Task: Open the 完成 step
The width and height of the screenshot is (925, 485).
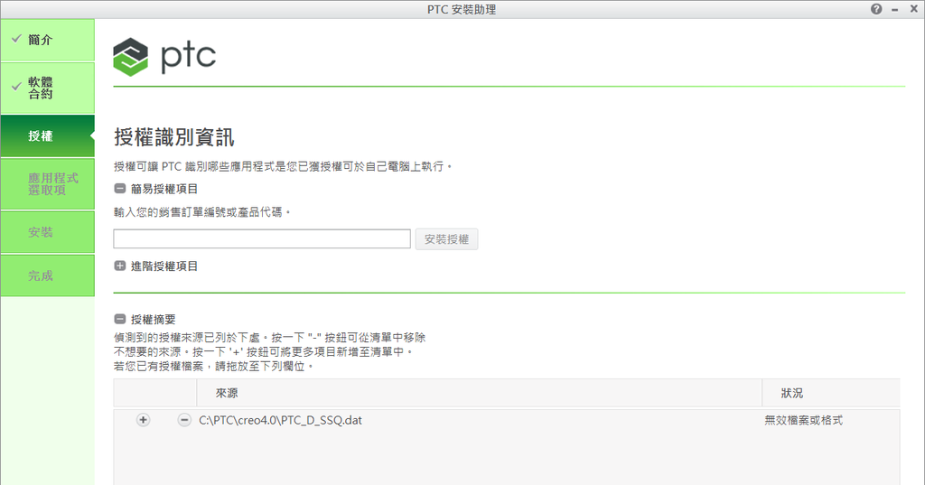Action: [x=47, y=275]
